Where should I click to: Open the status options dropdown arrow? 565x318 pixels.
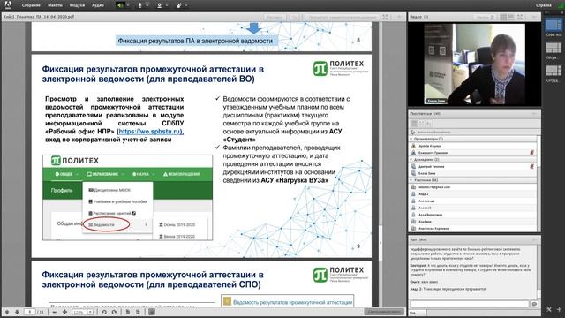pyautogui.click(x=186, y=5)
